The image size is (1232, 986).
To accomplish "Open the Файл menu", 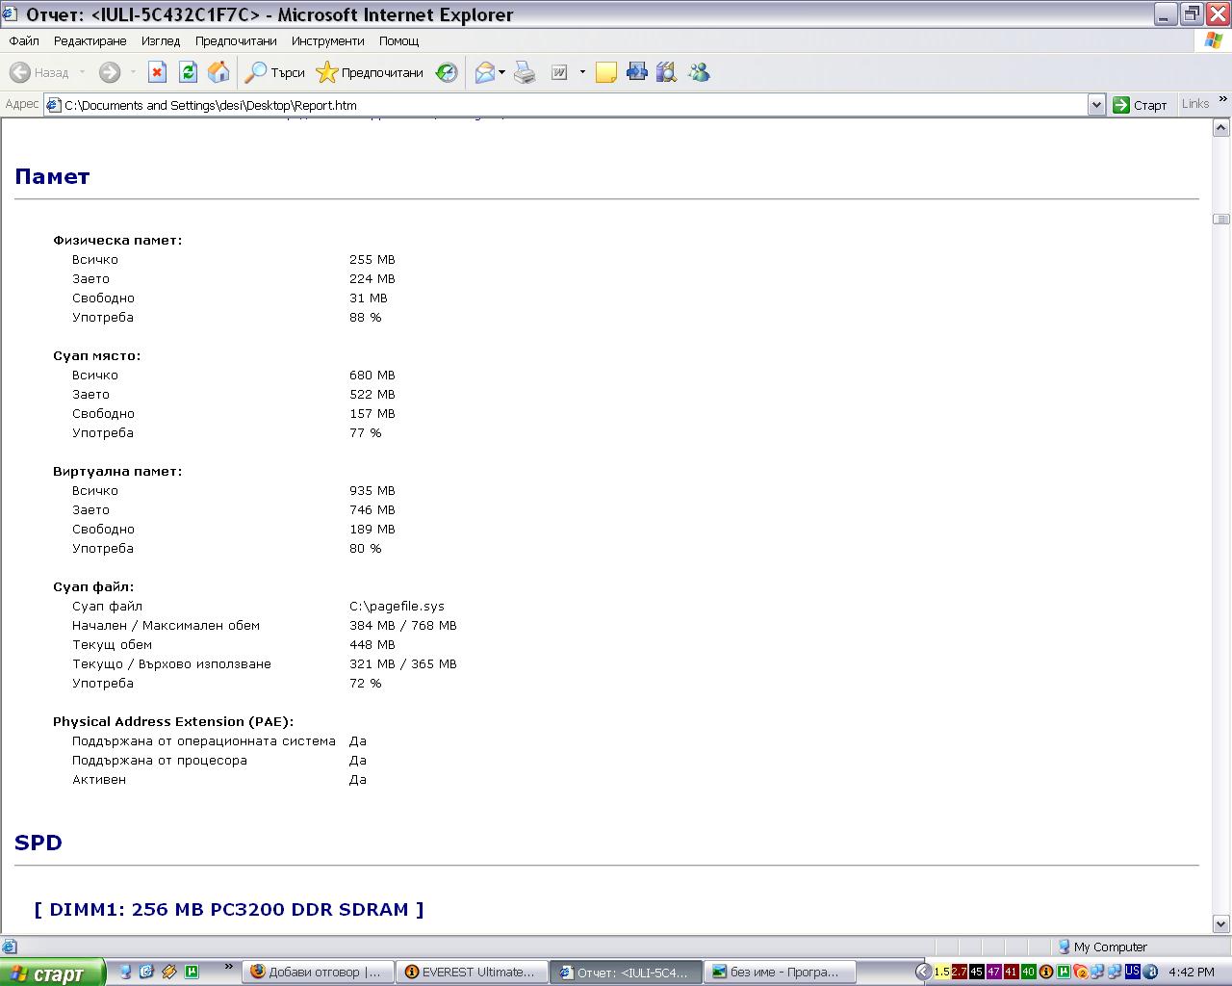I will click(x=24, y=40).
